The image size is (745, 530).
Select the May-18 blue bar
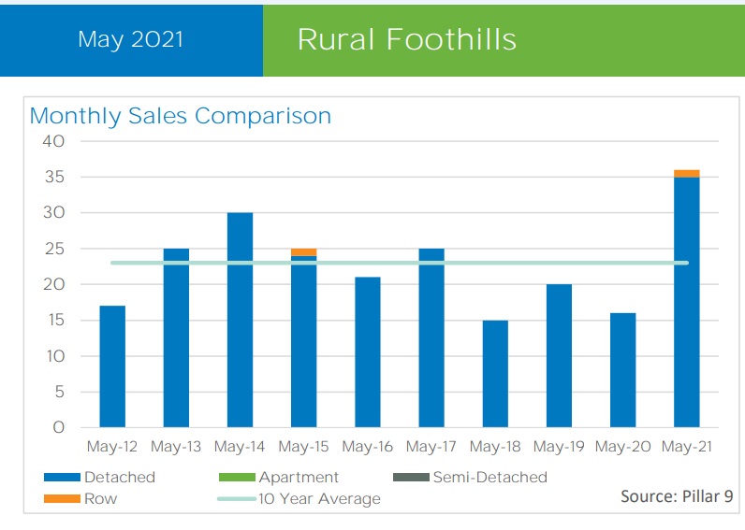click(495, 374)
